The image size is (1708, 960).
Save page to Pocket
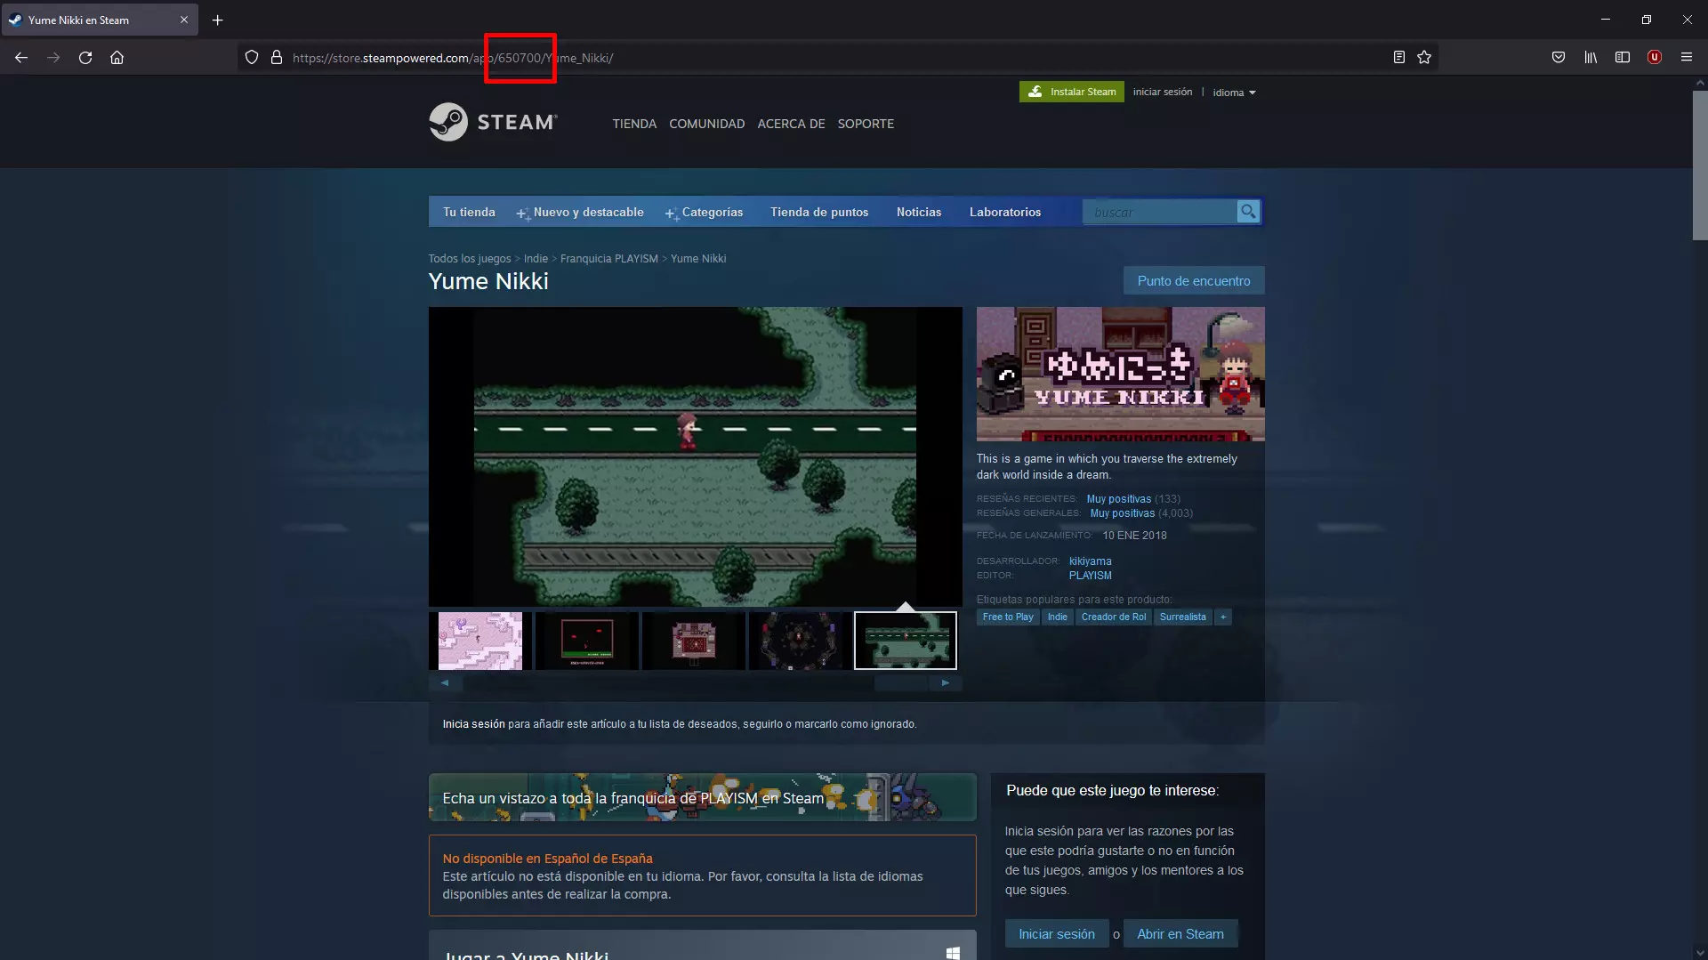pos(1559,58)
